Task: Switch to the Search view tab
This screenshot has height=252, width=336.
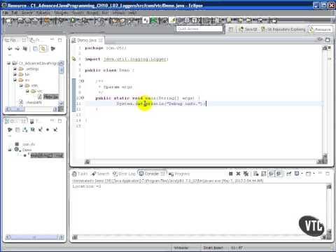Action: [101, 174]
